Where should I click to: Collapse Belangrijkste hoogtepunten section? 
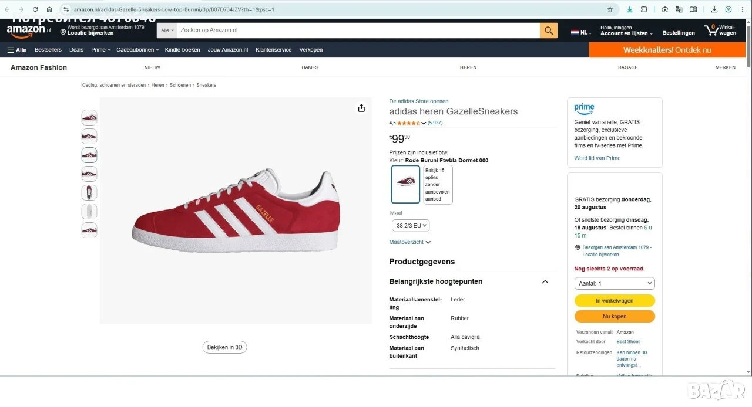545,282
